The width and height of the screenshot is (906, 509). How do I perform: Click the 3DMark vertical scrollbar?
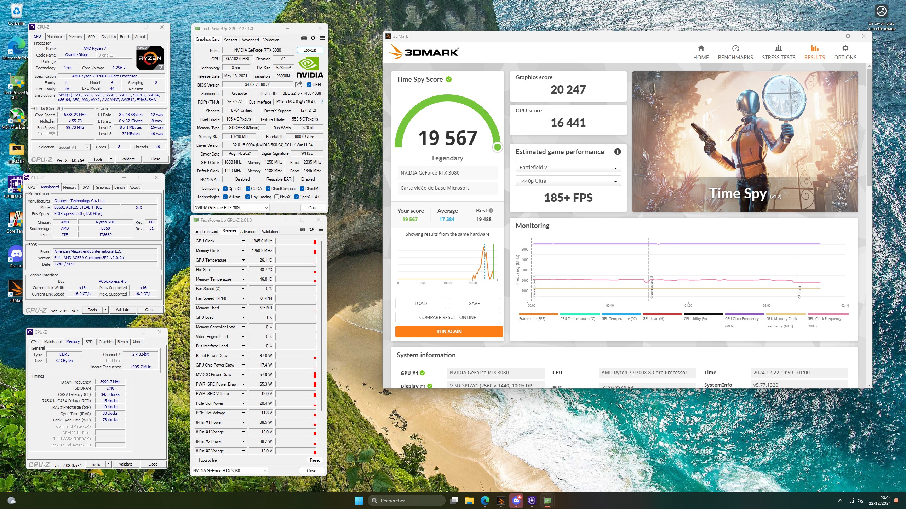[869, 127]
